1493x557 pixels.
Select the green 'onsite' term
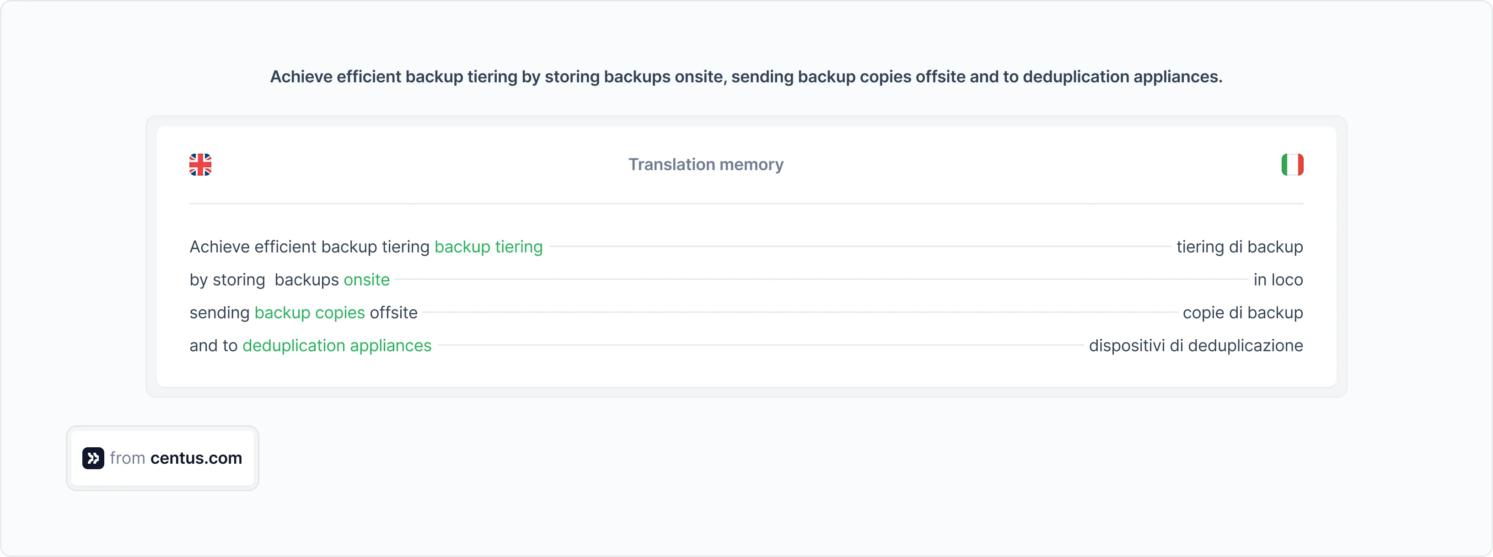(x=366, y=280)
